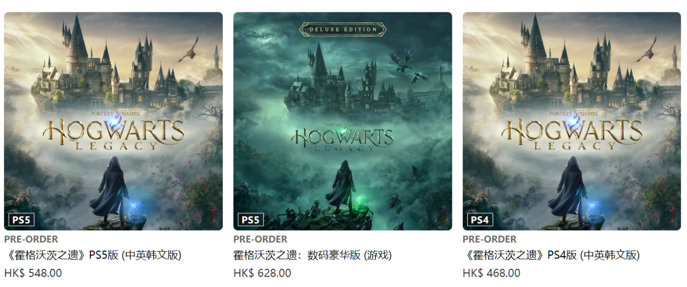Click PRE-ORDER label above the PS5版 title
687x287 pixels.
point(31,239)
